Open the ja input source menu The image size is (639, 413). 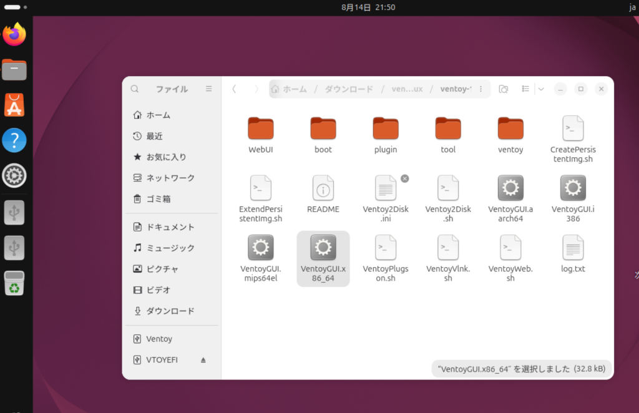[632, 7]
